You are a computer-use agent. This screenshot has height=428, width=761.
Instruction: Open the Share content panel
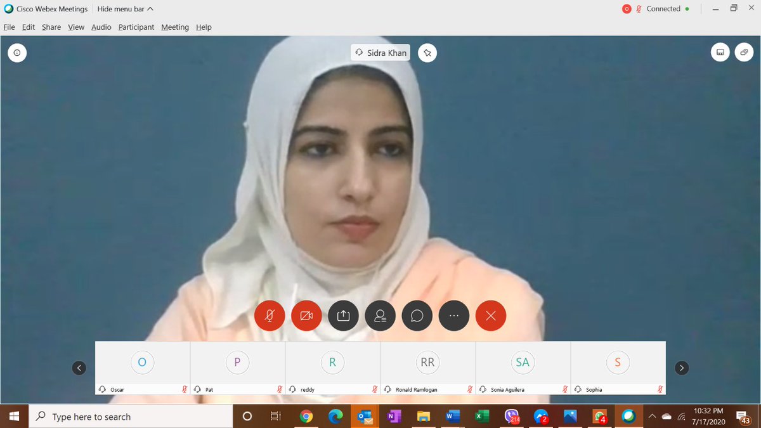pyautogui.click(x=343, y=315)
